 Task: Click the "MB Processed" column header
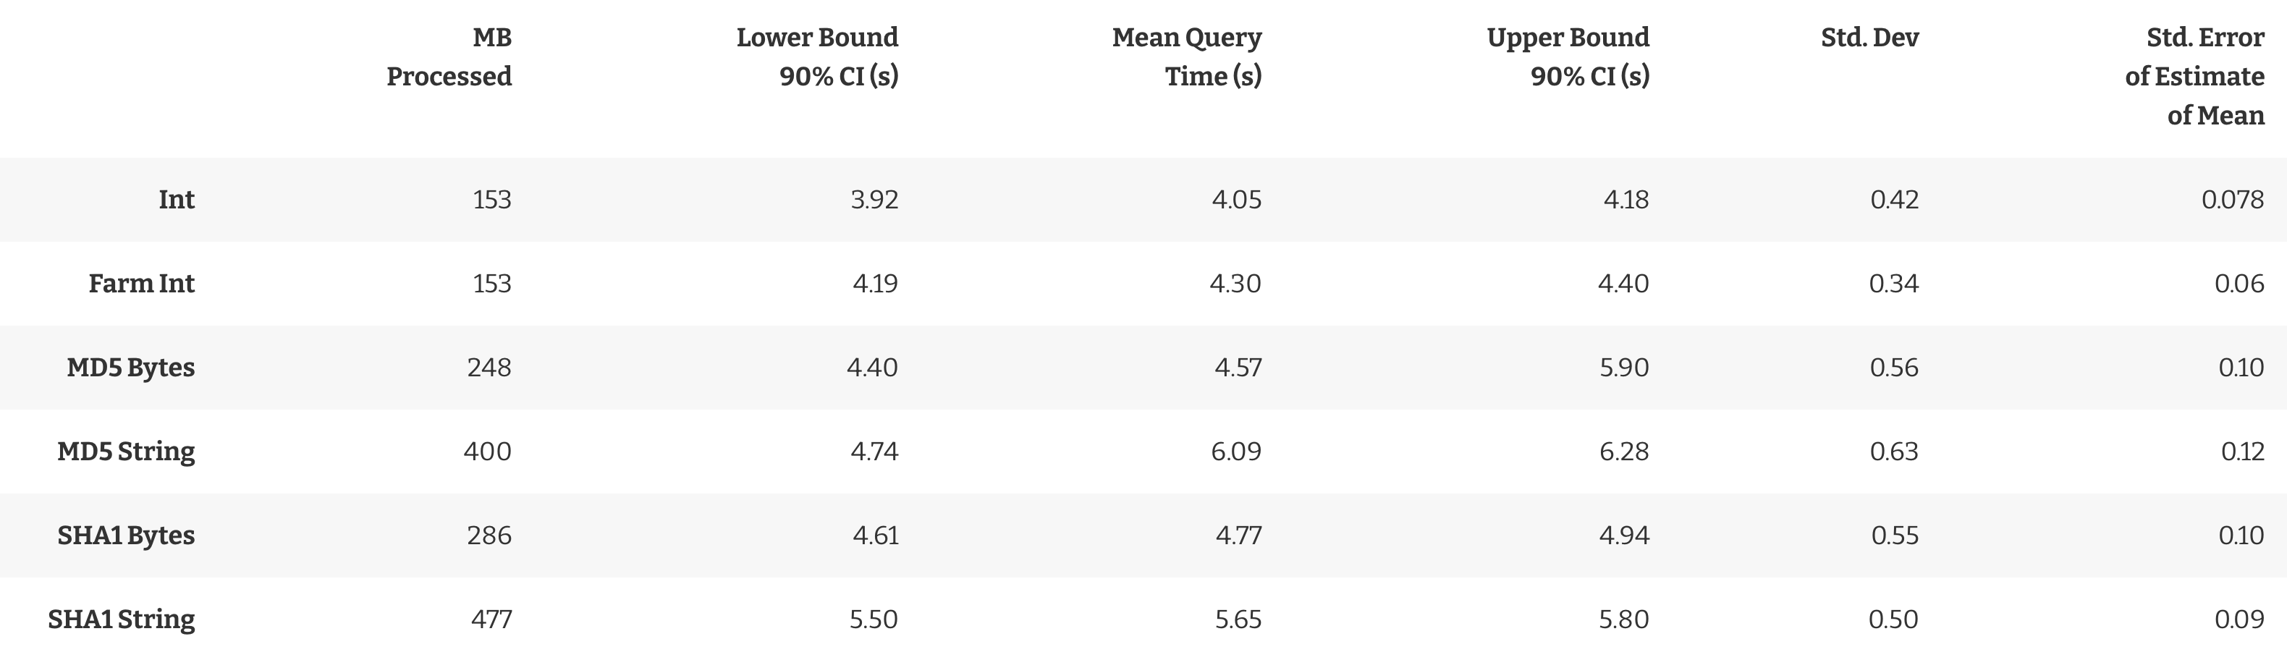(448, 57)
